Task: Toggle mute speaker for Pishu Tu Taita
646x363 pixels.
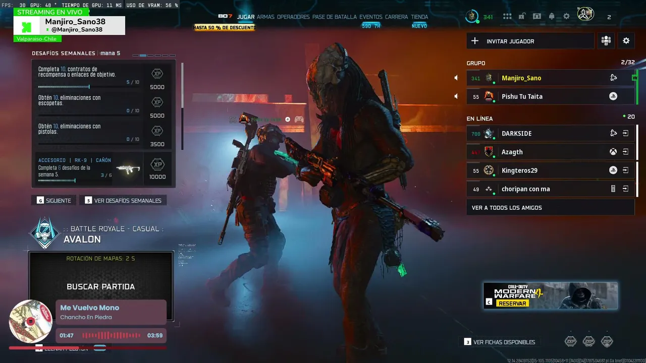Action: 456,96
